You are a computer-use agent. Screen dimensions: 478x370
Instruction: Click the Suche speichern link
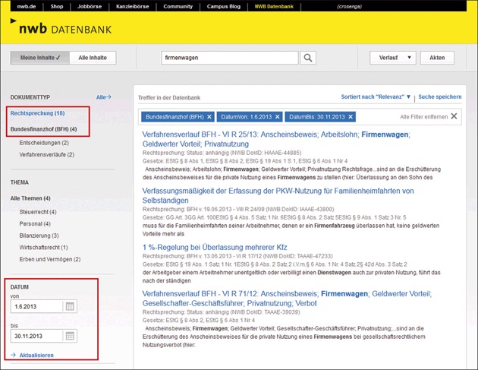pyautogui.click(x=439, y=97)
